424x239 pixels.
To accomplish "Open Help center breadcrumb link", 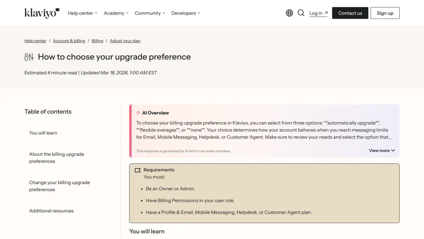I will click(35, 41).
